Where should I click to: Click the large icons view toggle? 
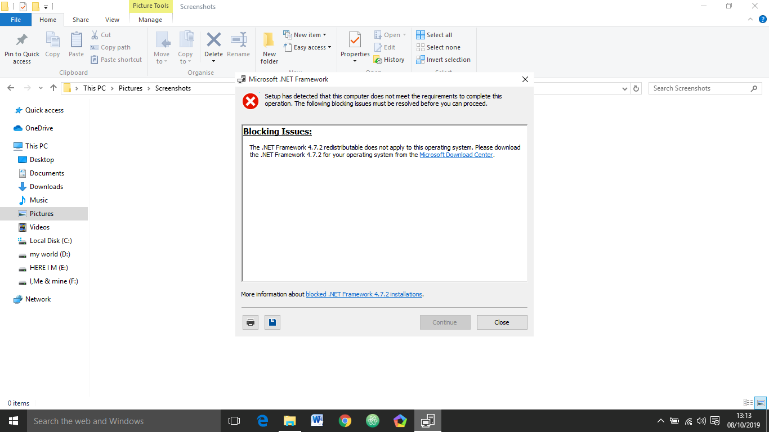click(x=761, y=403)
